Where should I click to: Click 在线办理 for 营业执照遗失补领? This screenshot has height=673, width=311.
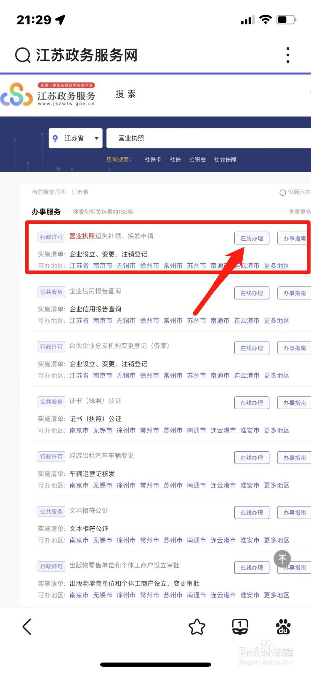point(252,238)
